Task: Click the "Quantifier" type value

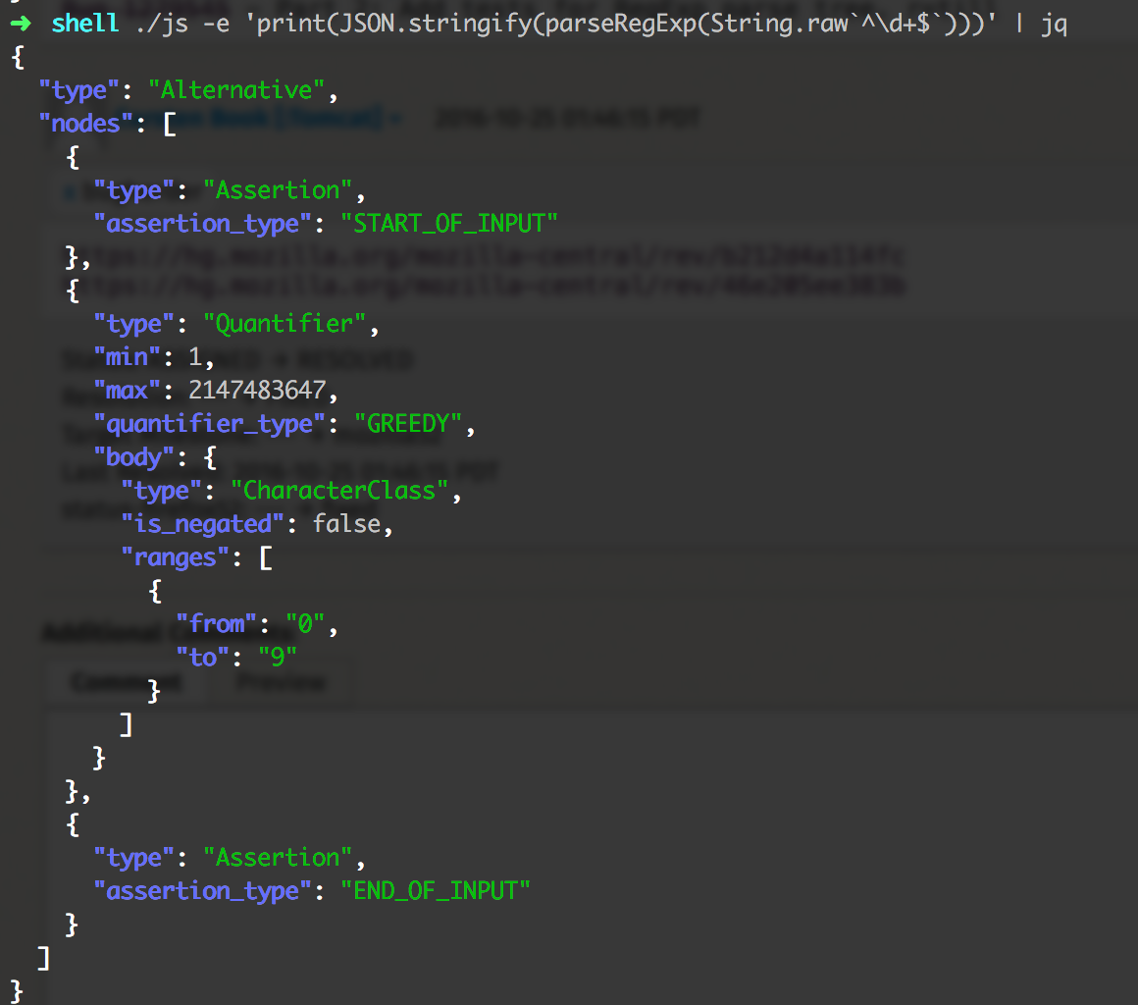Action: click(x=284, y=324)
